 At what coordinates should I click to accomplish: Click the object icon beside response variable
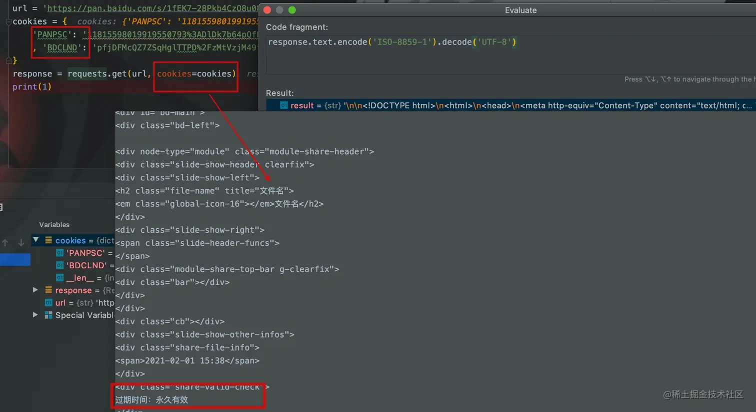(x=48, y=290)
